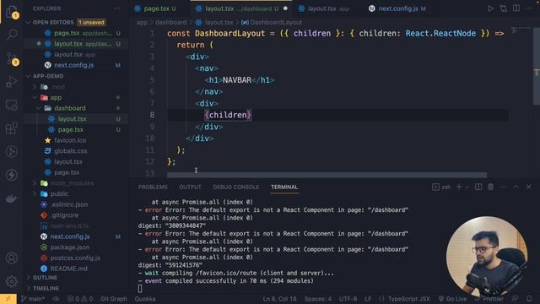This screenshot has width=540, height=304.
Task: Open the Thunder Client lightning icon
Action: click(12, 175)
